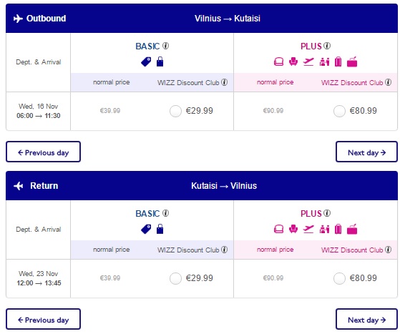Show previous day for return flight

(44, 319)
